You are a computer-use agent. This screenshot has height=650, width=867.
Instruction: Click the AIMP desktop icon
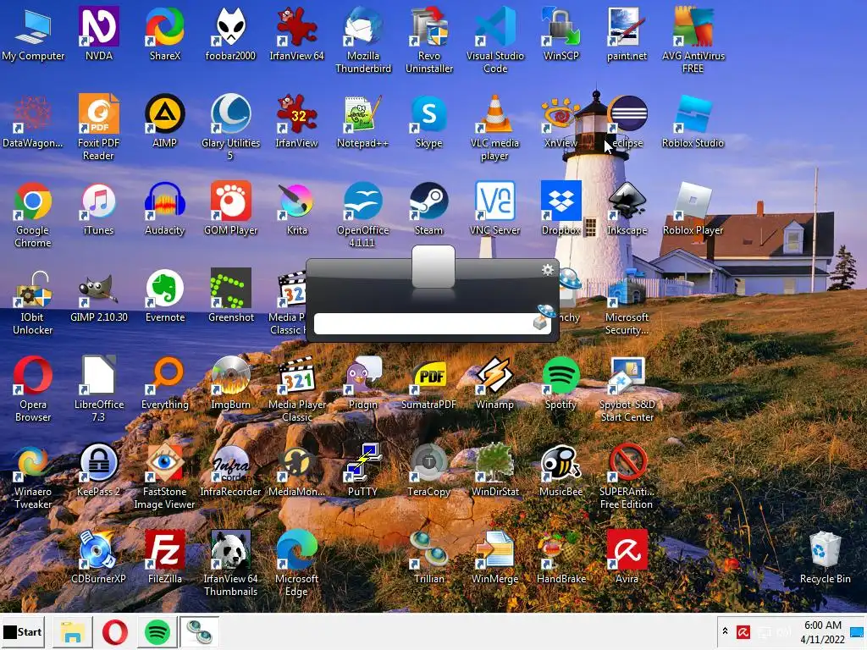[x=165, y=120]
